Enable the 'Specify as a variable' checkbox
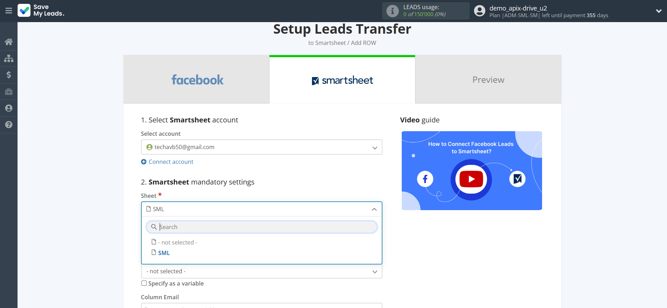 coord(144,283)
